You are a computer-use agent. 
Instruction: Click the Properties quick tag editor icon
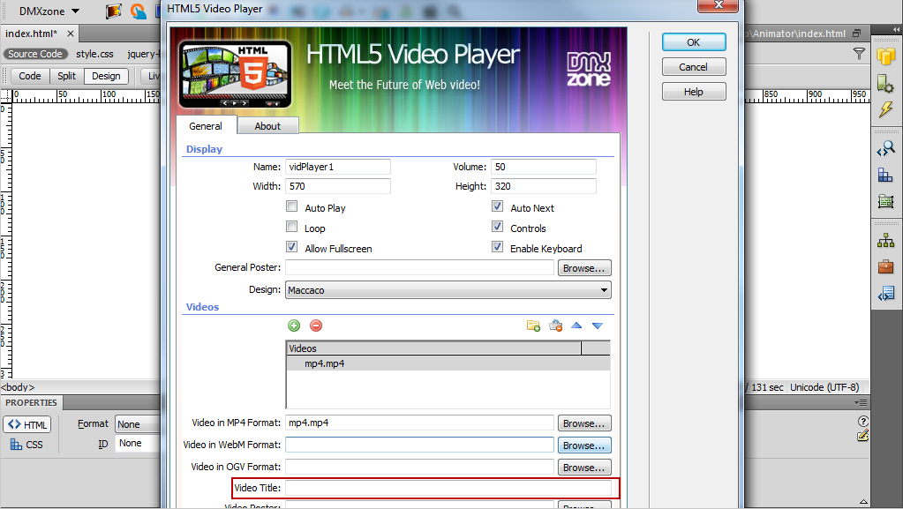click(x=862, y=436)
